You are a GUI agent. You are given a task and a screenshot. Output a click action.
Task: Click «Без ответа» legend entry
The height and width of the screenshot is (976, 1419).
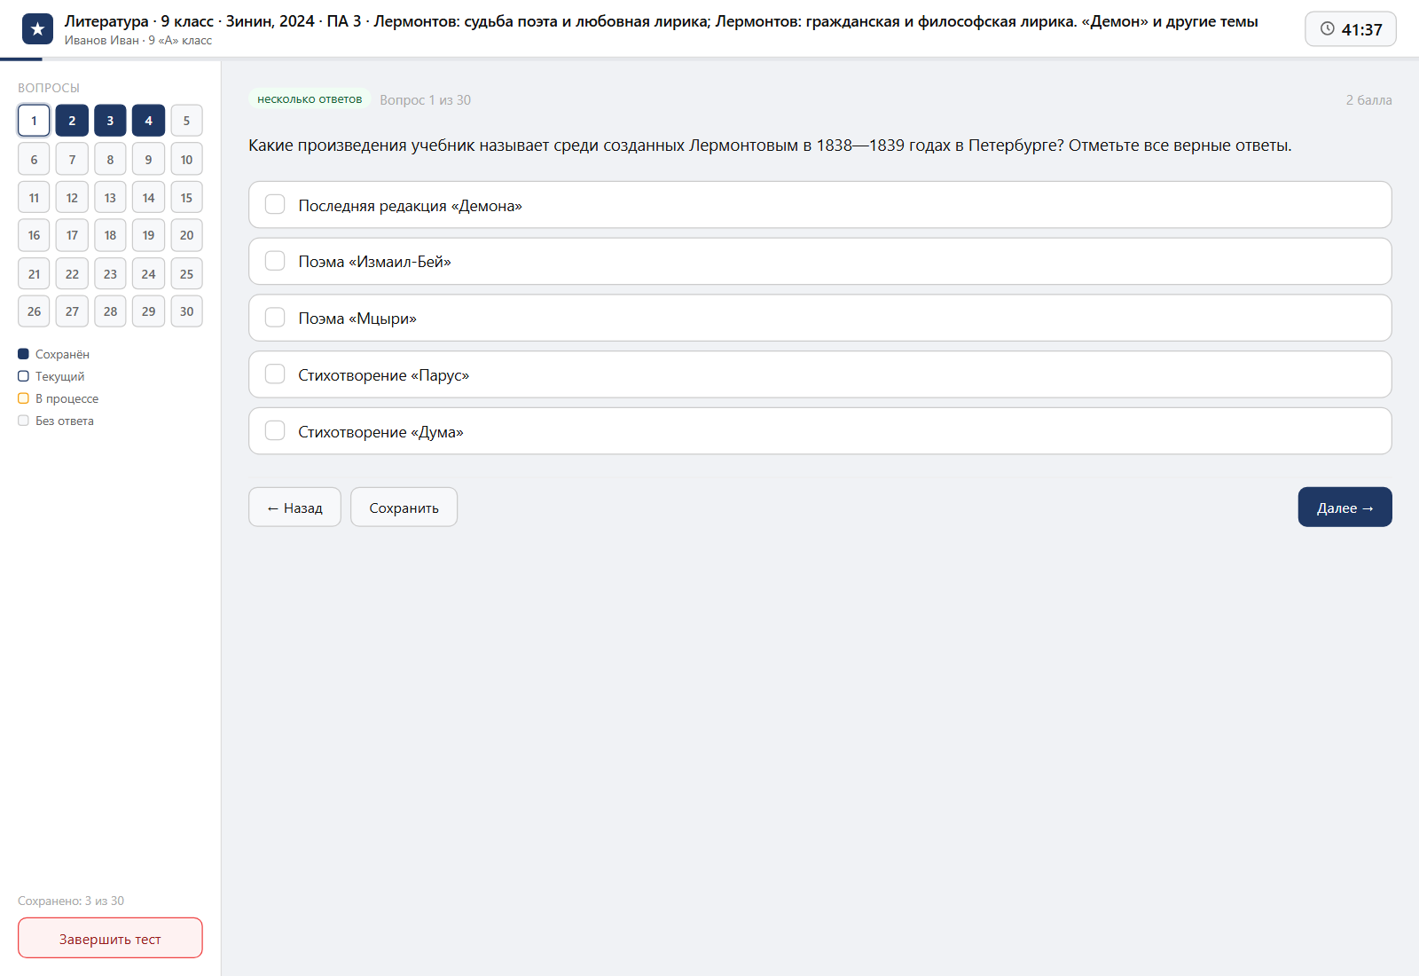click(56, 421)
